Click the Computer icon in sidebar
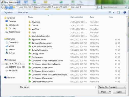 [5, 60]
